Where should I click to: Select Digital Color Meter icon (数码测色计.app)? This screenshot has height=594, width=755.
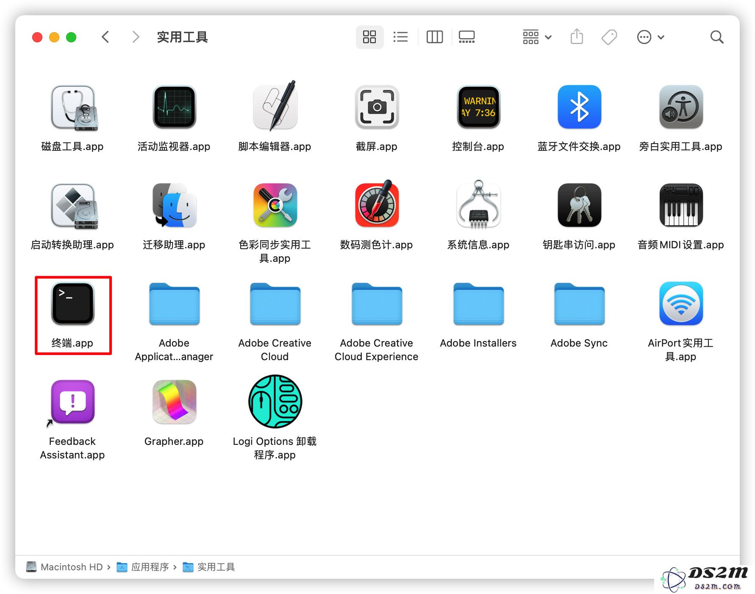click(377, 204)
